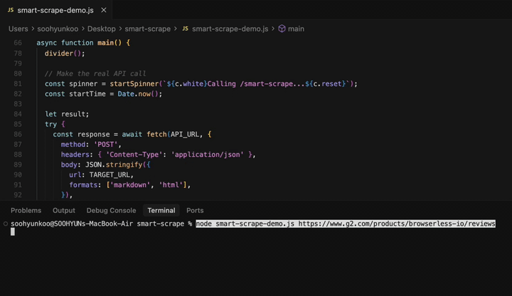The height and width of the screenshot is (296, 512).
Task: Click the 'try {' statement
Action: click(55, 124)
